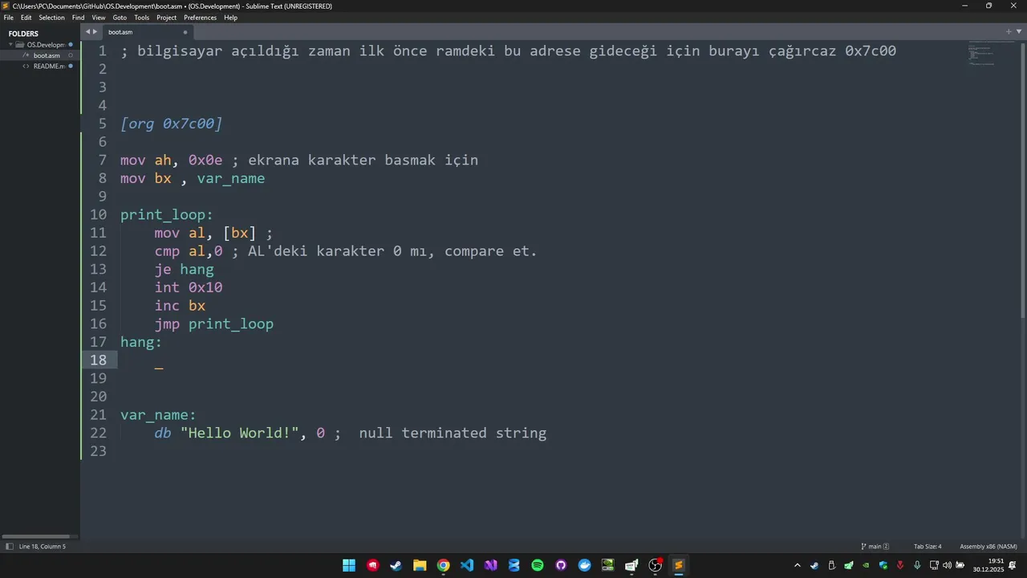Viewport: 1027px width, 578px height.
Task: Open Visual Studio Code from taskbar
Action: [467, 565]
